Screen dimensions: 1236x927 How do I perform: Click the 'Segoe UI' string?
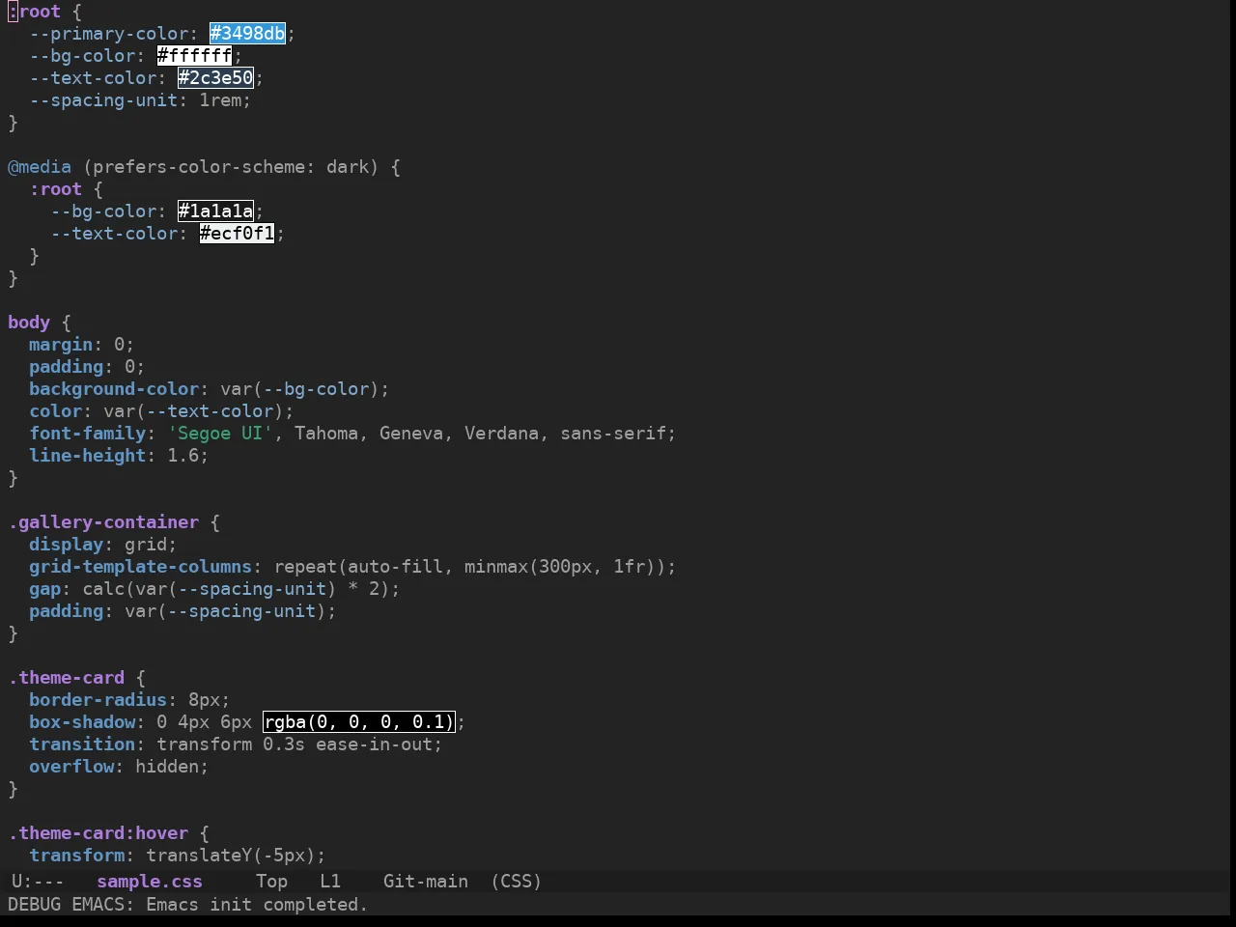point(220,434)
